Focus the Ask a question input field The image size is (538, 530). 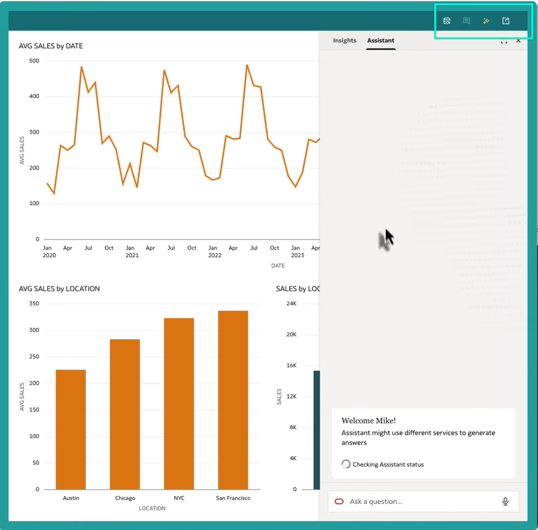tap(423, 501)
